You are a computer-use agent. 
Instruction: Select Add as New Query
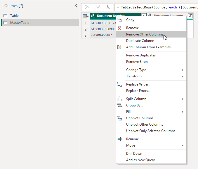[x=151, y=160]
